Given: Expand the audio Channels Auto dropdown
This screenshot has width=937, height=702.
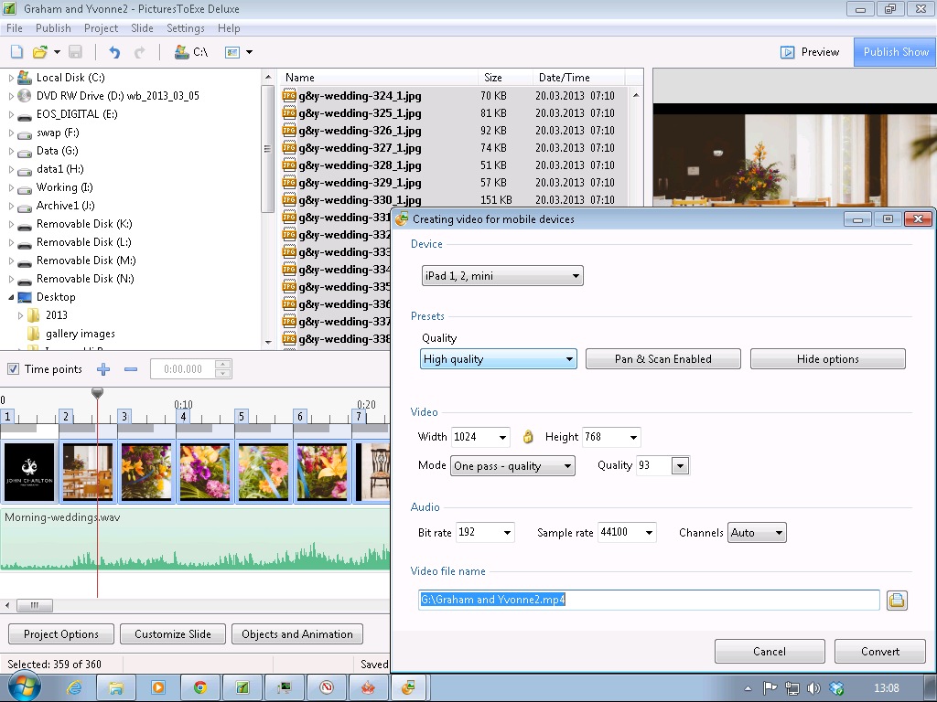Looking at the screenshot, I should (x=757, y=533).
